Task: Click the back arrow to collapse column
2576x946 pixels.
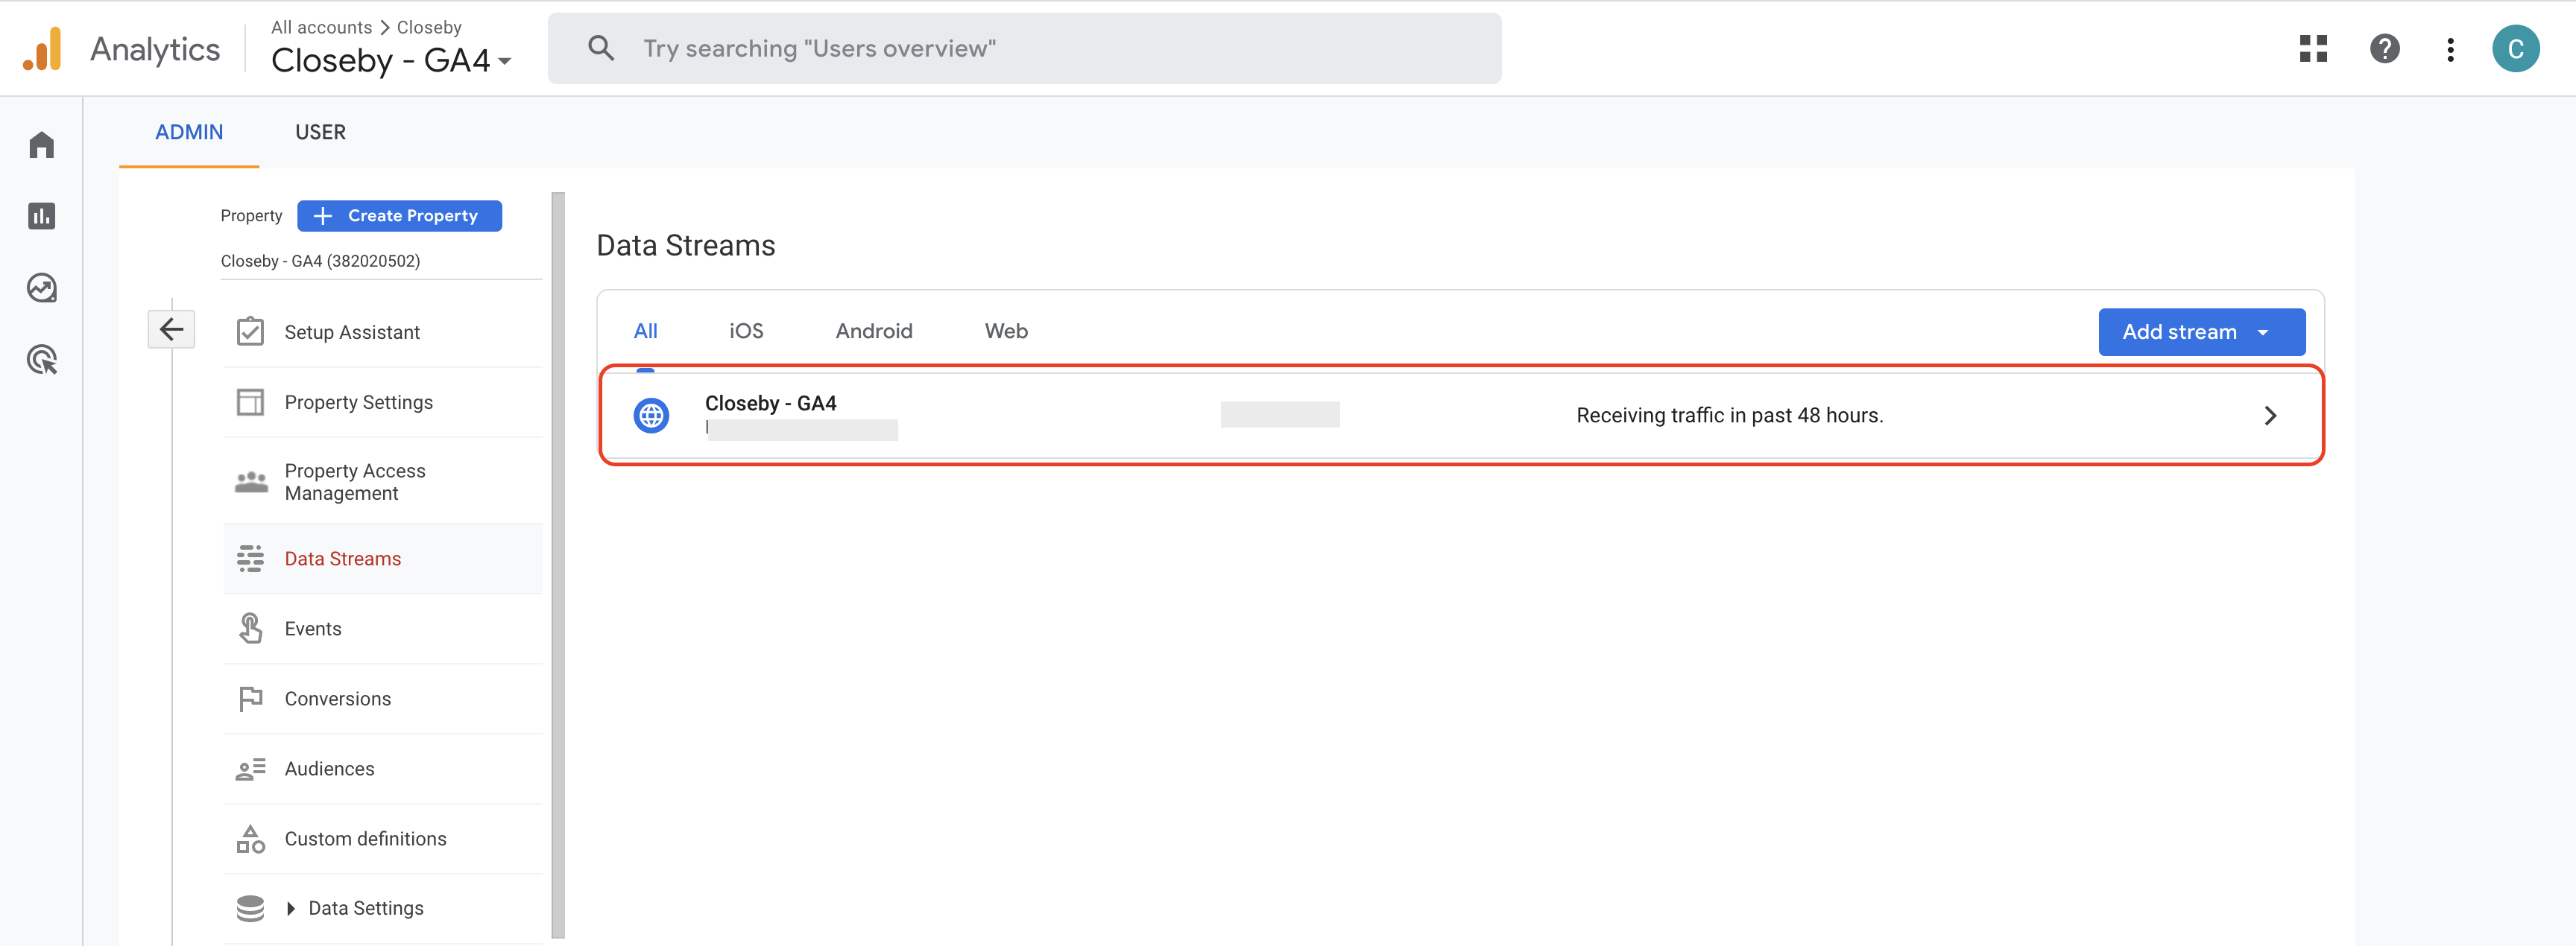Action: (x=171, y=328)
